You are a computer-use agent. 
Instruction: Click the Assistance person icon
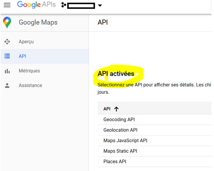click(x=7, y=86)
